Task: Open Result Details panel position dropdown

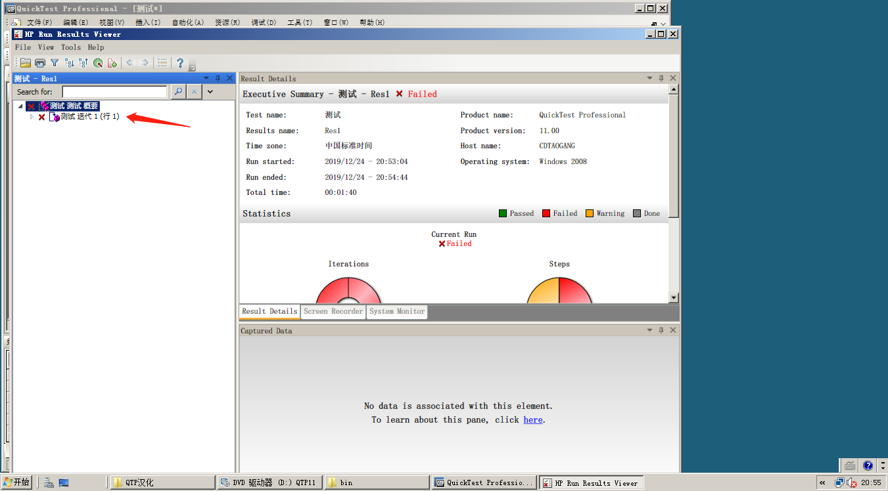Action: click(x=649, y=78)
